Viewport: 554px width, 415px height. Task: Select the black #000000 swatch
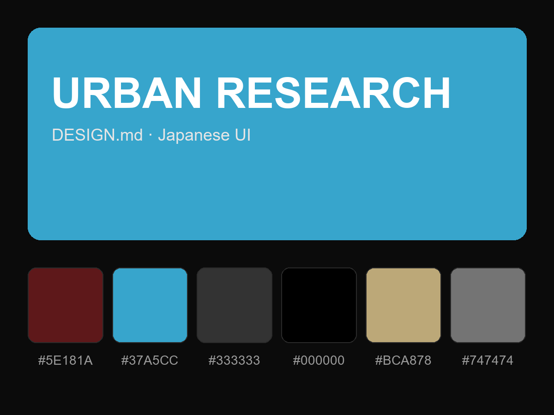coord(319,305)
